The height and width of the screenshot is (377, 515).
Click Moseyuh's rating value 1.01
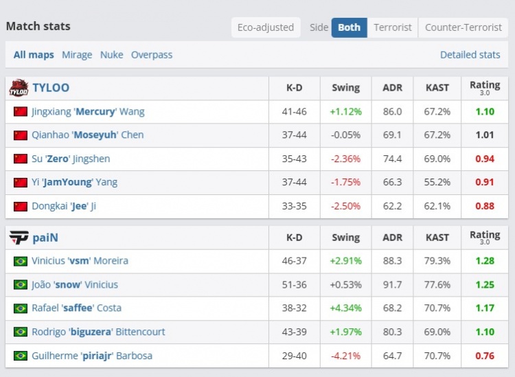(x=485, y=135)
